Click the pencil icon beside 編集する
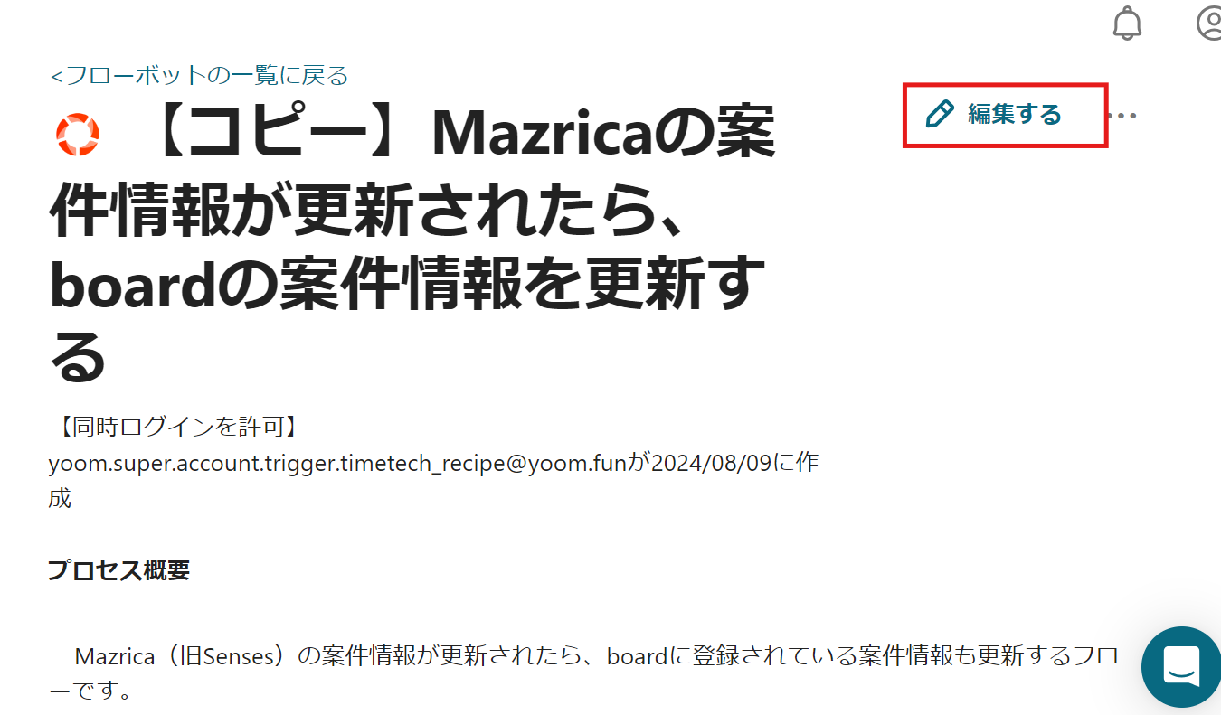The image size is (1221, 715). 941,114
